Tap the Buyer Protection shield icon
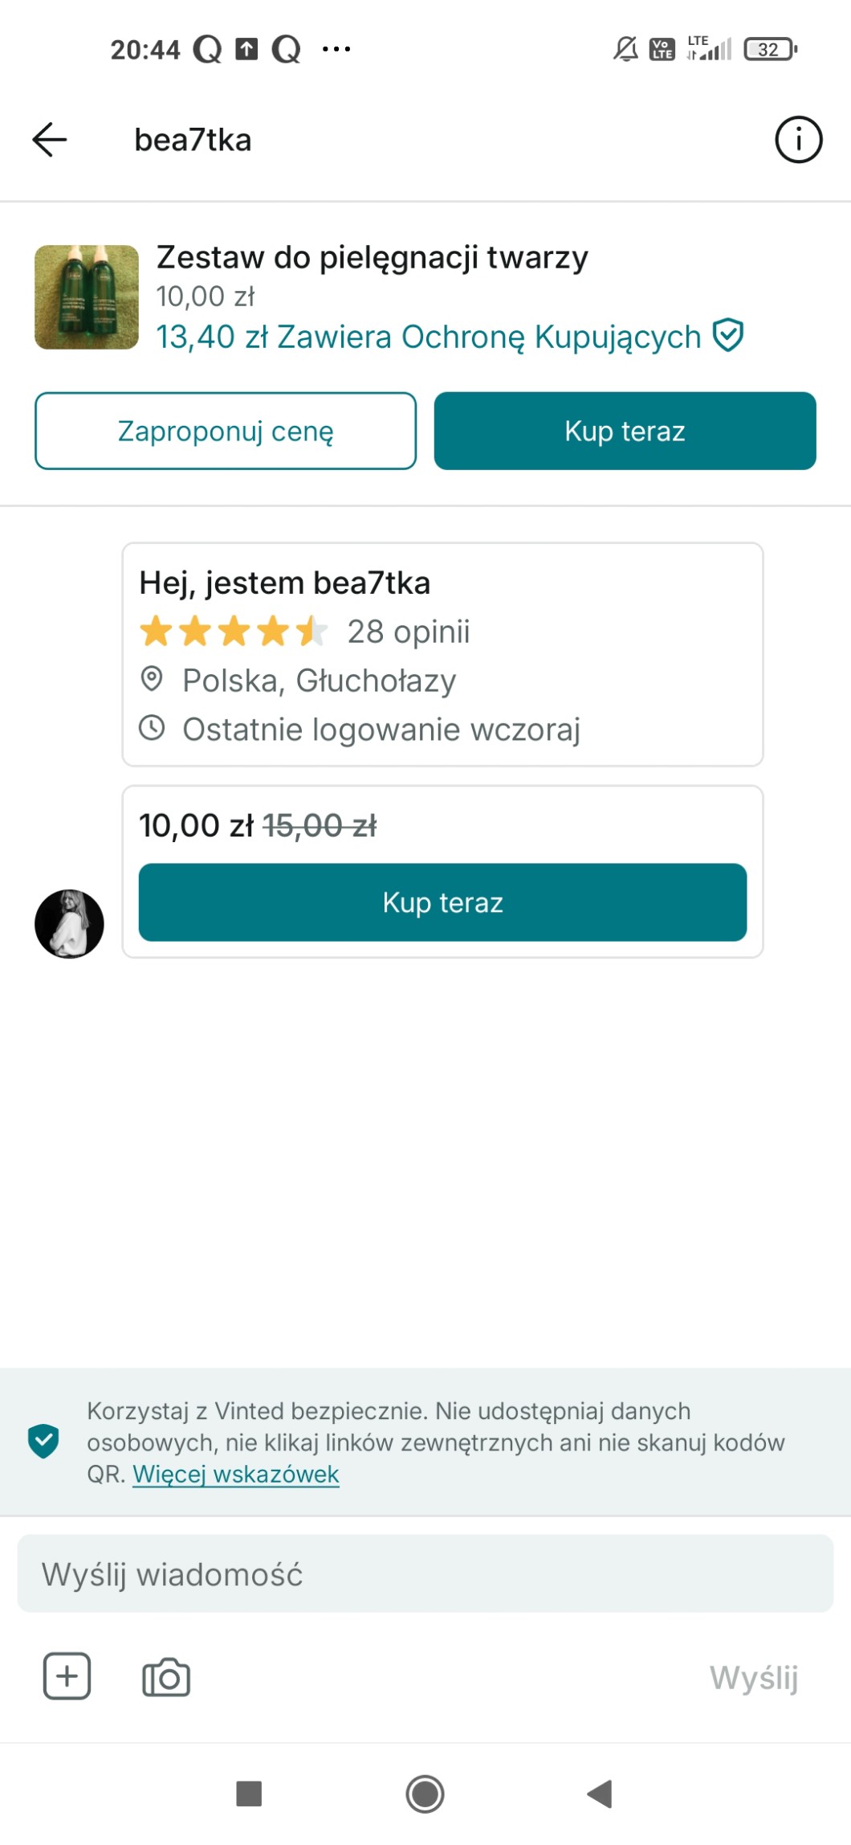This screenshot has height=1845, width=851. tap(728, 336)
